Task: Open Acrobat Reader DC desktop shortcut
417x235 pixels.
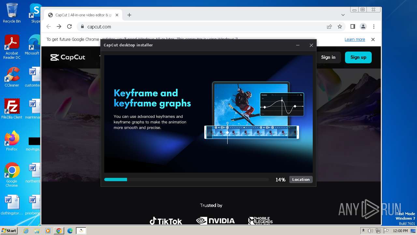Action: [12, 47]
